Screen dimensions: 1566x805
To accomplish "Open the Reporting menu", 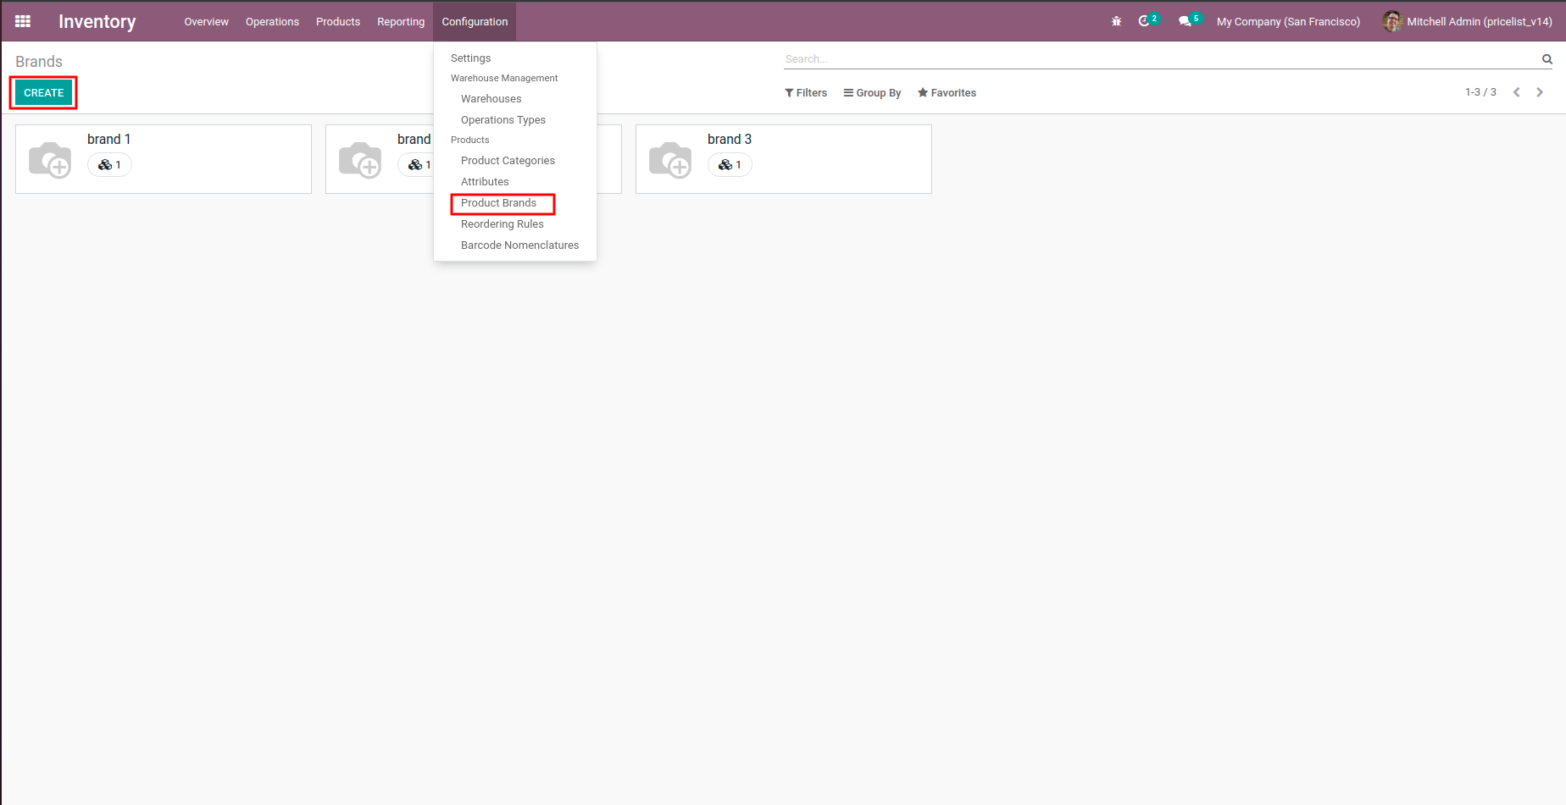I will tap(401, 22).
